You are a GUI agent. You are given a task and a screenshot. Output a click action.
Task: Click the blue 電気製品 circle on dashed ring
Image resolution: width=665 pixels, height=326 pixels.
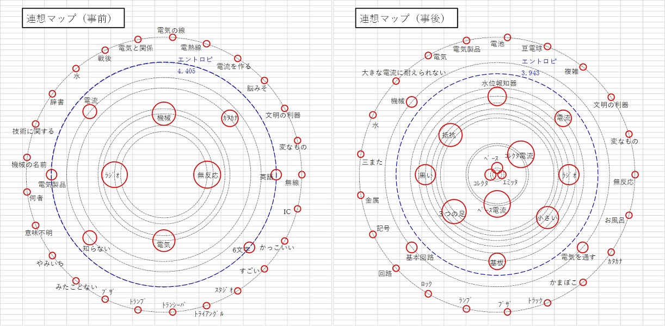pyautogui.click(x=52, y=174)
